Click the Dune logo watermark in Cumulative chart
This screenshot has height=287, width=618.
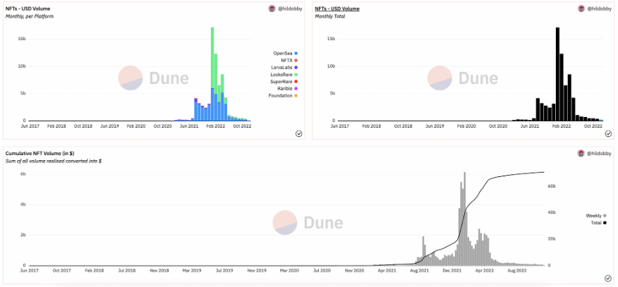click(308, 222)
